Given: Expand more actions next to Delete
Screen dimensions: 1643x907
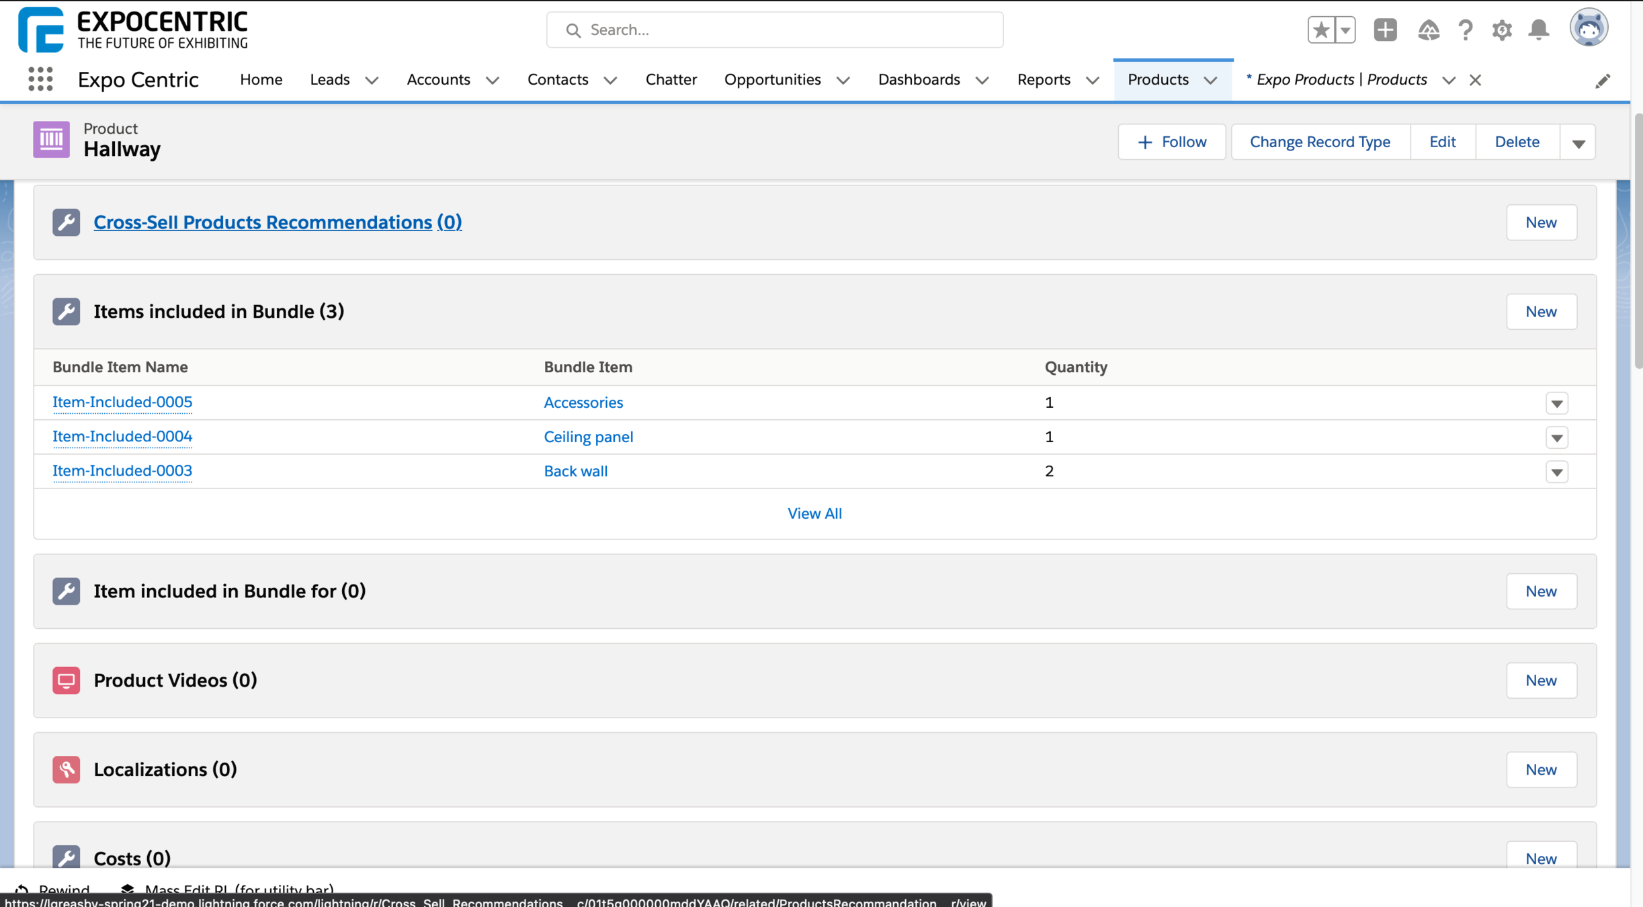Looking at the screenshot, I should (x=1578, y=142).
